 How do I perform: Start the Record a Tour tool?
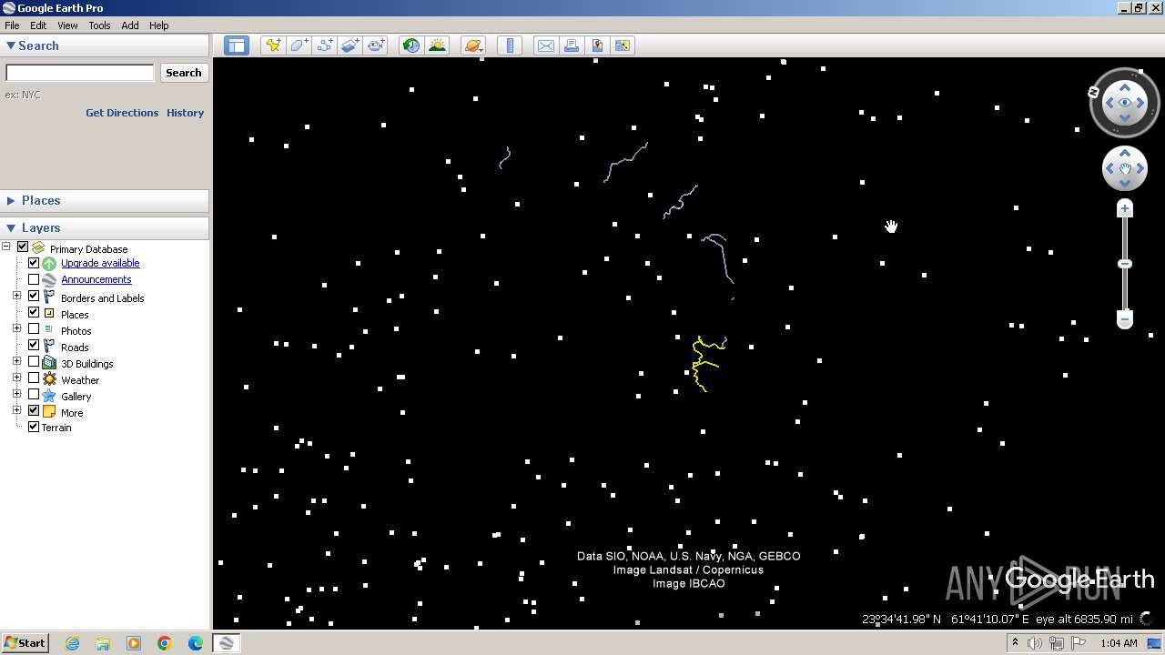(x=376, y=45)
